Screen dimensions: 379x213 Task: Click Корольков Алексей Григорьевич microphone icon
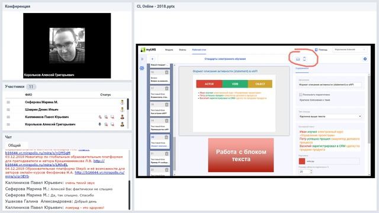[100, 124]
